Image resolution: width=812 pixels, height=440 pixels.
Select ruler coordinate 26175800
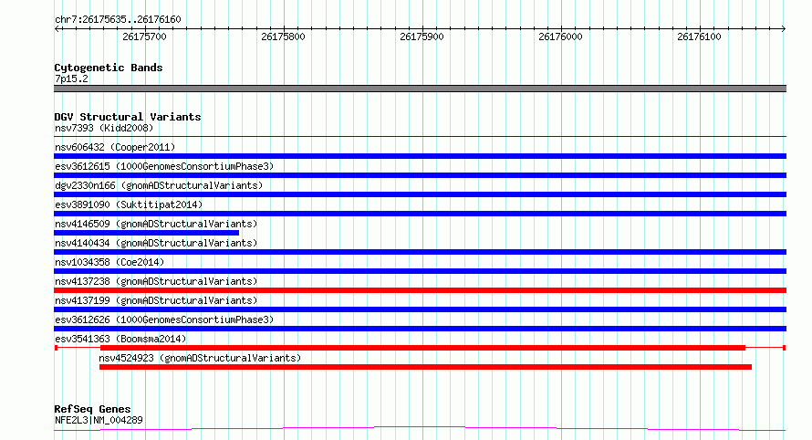click(x=283, y=37)
